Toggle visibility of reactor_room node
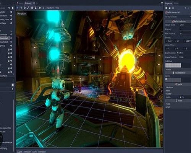Screen dimensions: 191x153 [x=11, y=20]
